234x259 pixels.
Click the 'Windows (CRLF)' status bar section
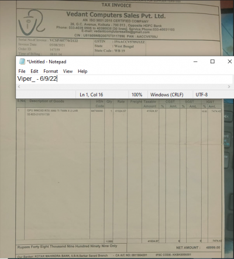(x=167, y=95)
